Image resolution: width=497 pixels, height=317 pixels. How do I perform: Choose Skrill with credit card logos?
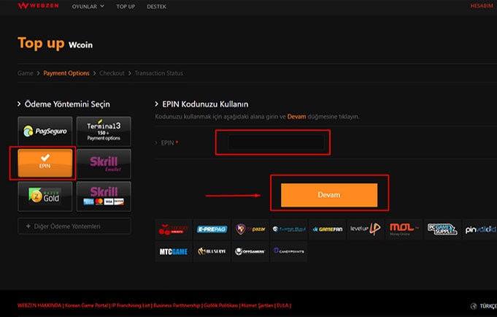click(x=104, y=196)
